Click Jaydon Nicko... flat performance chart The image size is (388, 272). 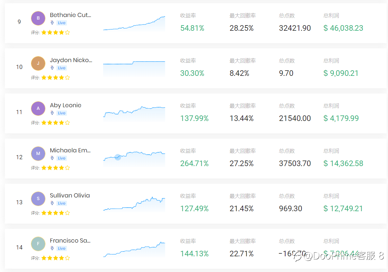point(134,68)
